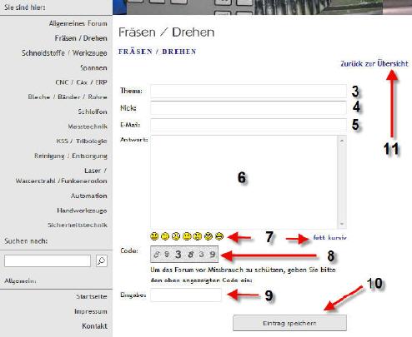Click the Eingabe code entry field
Screen dimensions: 412x337
click(x=186, y=295)
